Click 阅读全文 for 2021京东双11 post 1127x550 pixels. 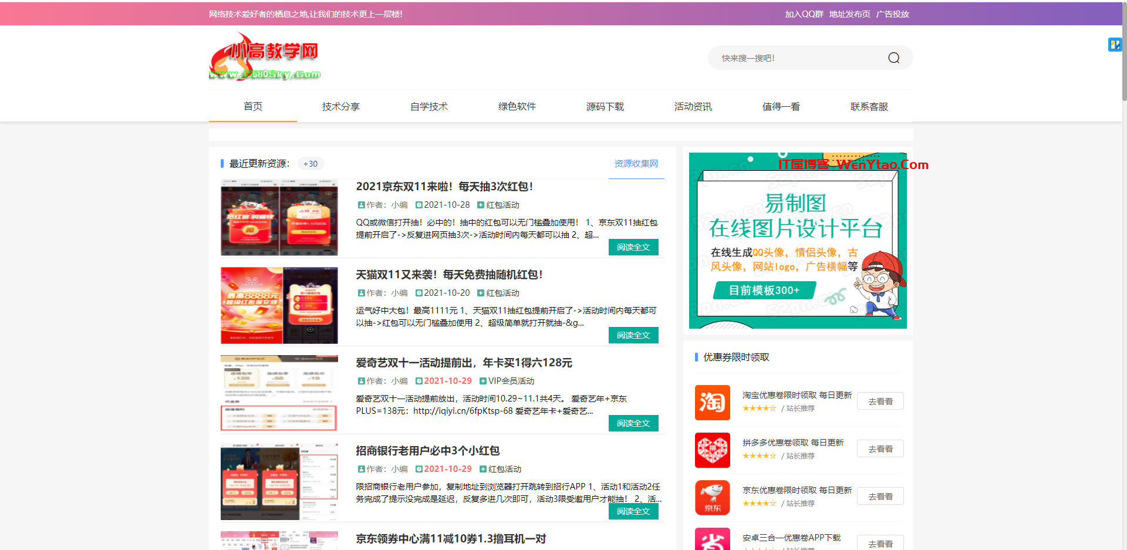click(633, 247)
